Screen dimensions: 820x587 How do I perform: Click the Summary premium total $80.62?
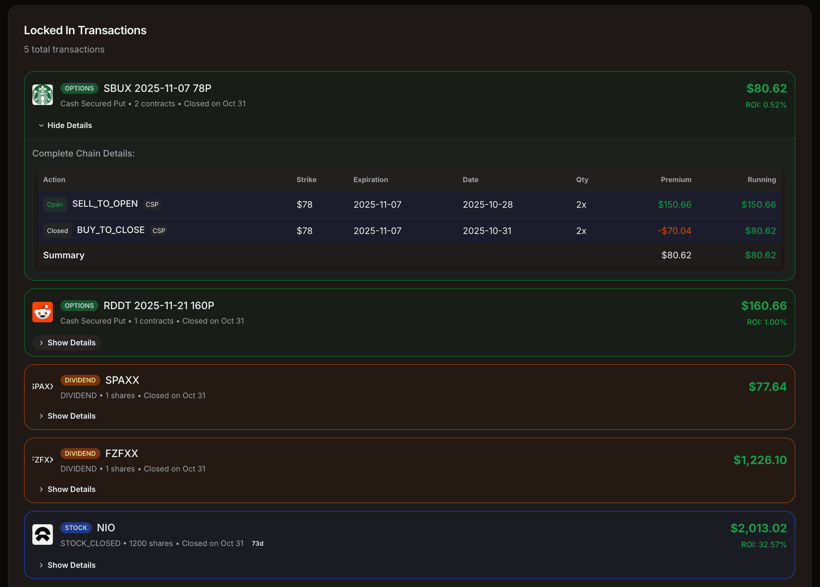point(676,255)
